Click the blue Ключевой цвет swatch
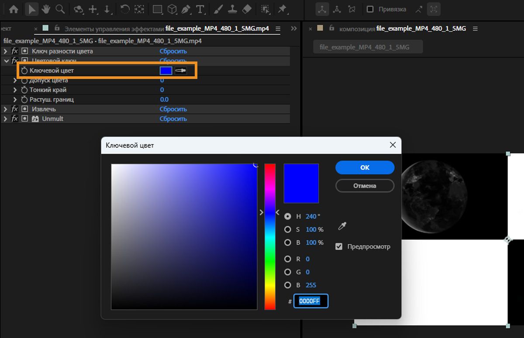 coord(166,71)
